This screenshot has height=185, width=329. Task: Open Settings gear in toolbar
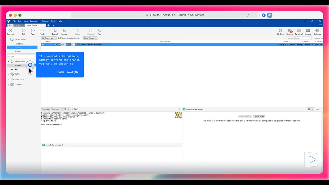(x=317, y=32)
